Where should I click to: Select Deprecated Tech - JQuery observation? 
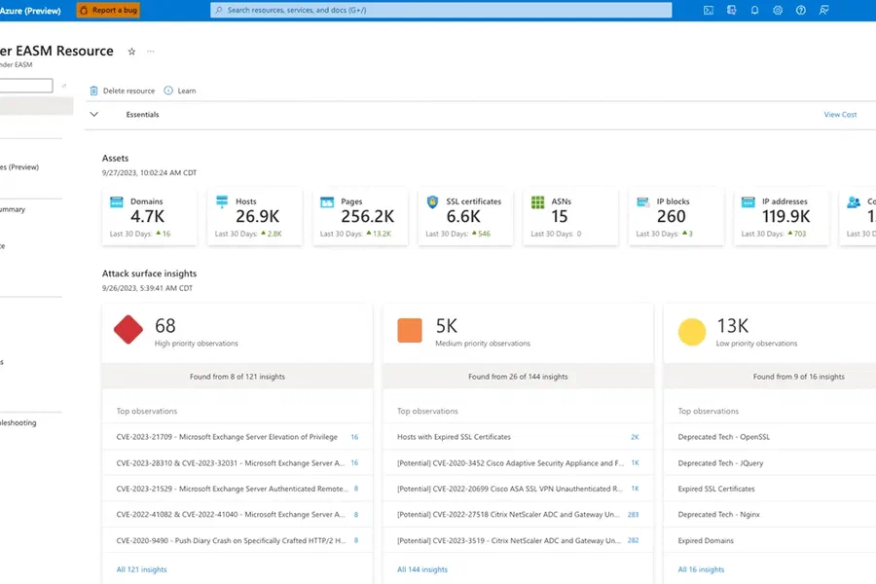coord(720,462)
